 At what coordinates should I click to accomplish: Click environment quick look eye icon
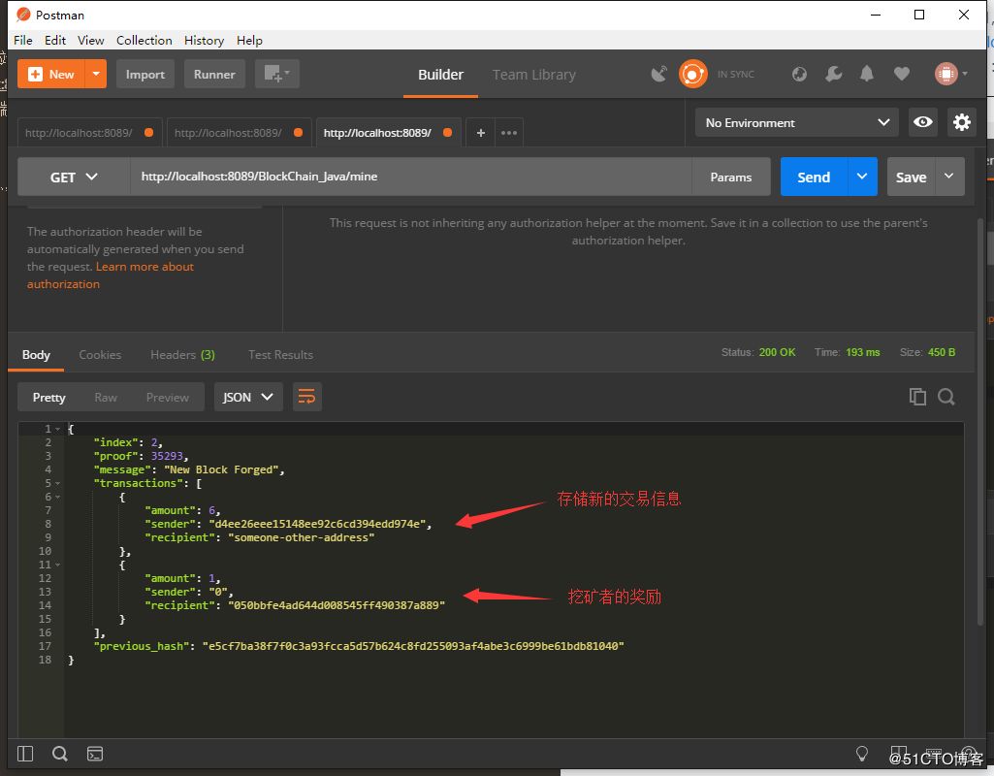point(923,122)
